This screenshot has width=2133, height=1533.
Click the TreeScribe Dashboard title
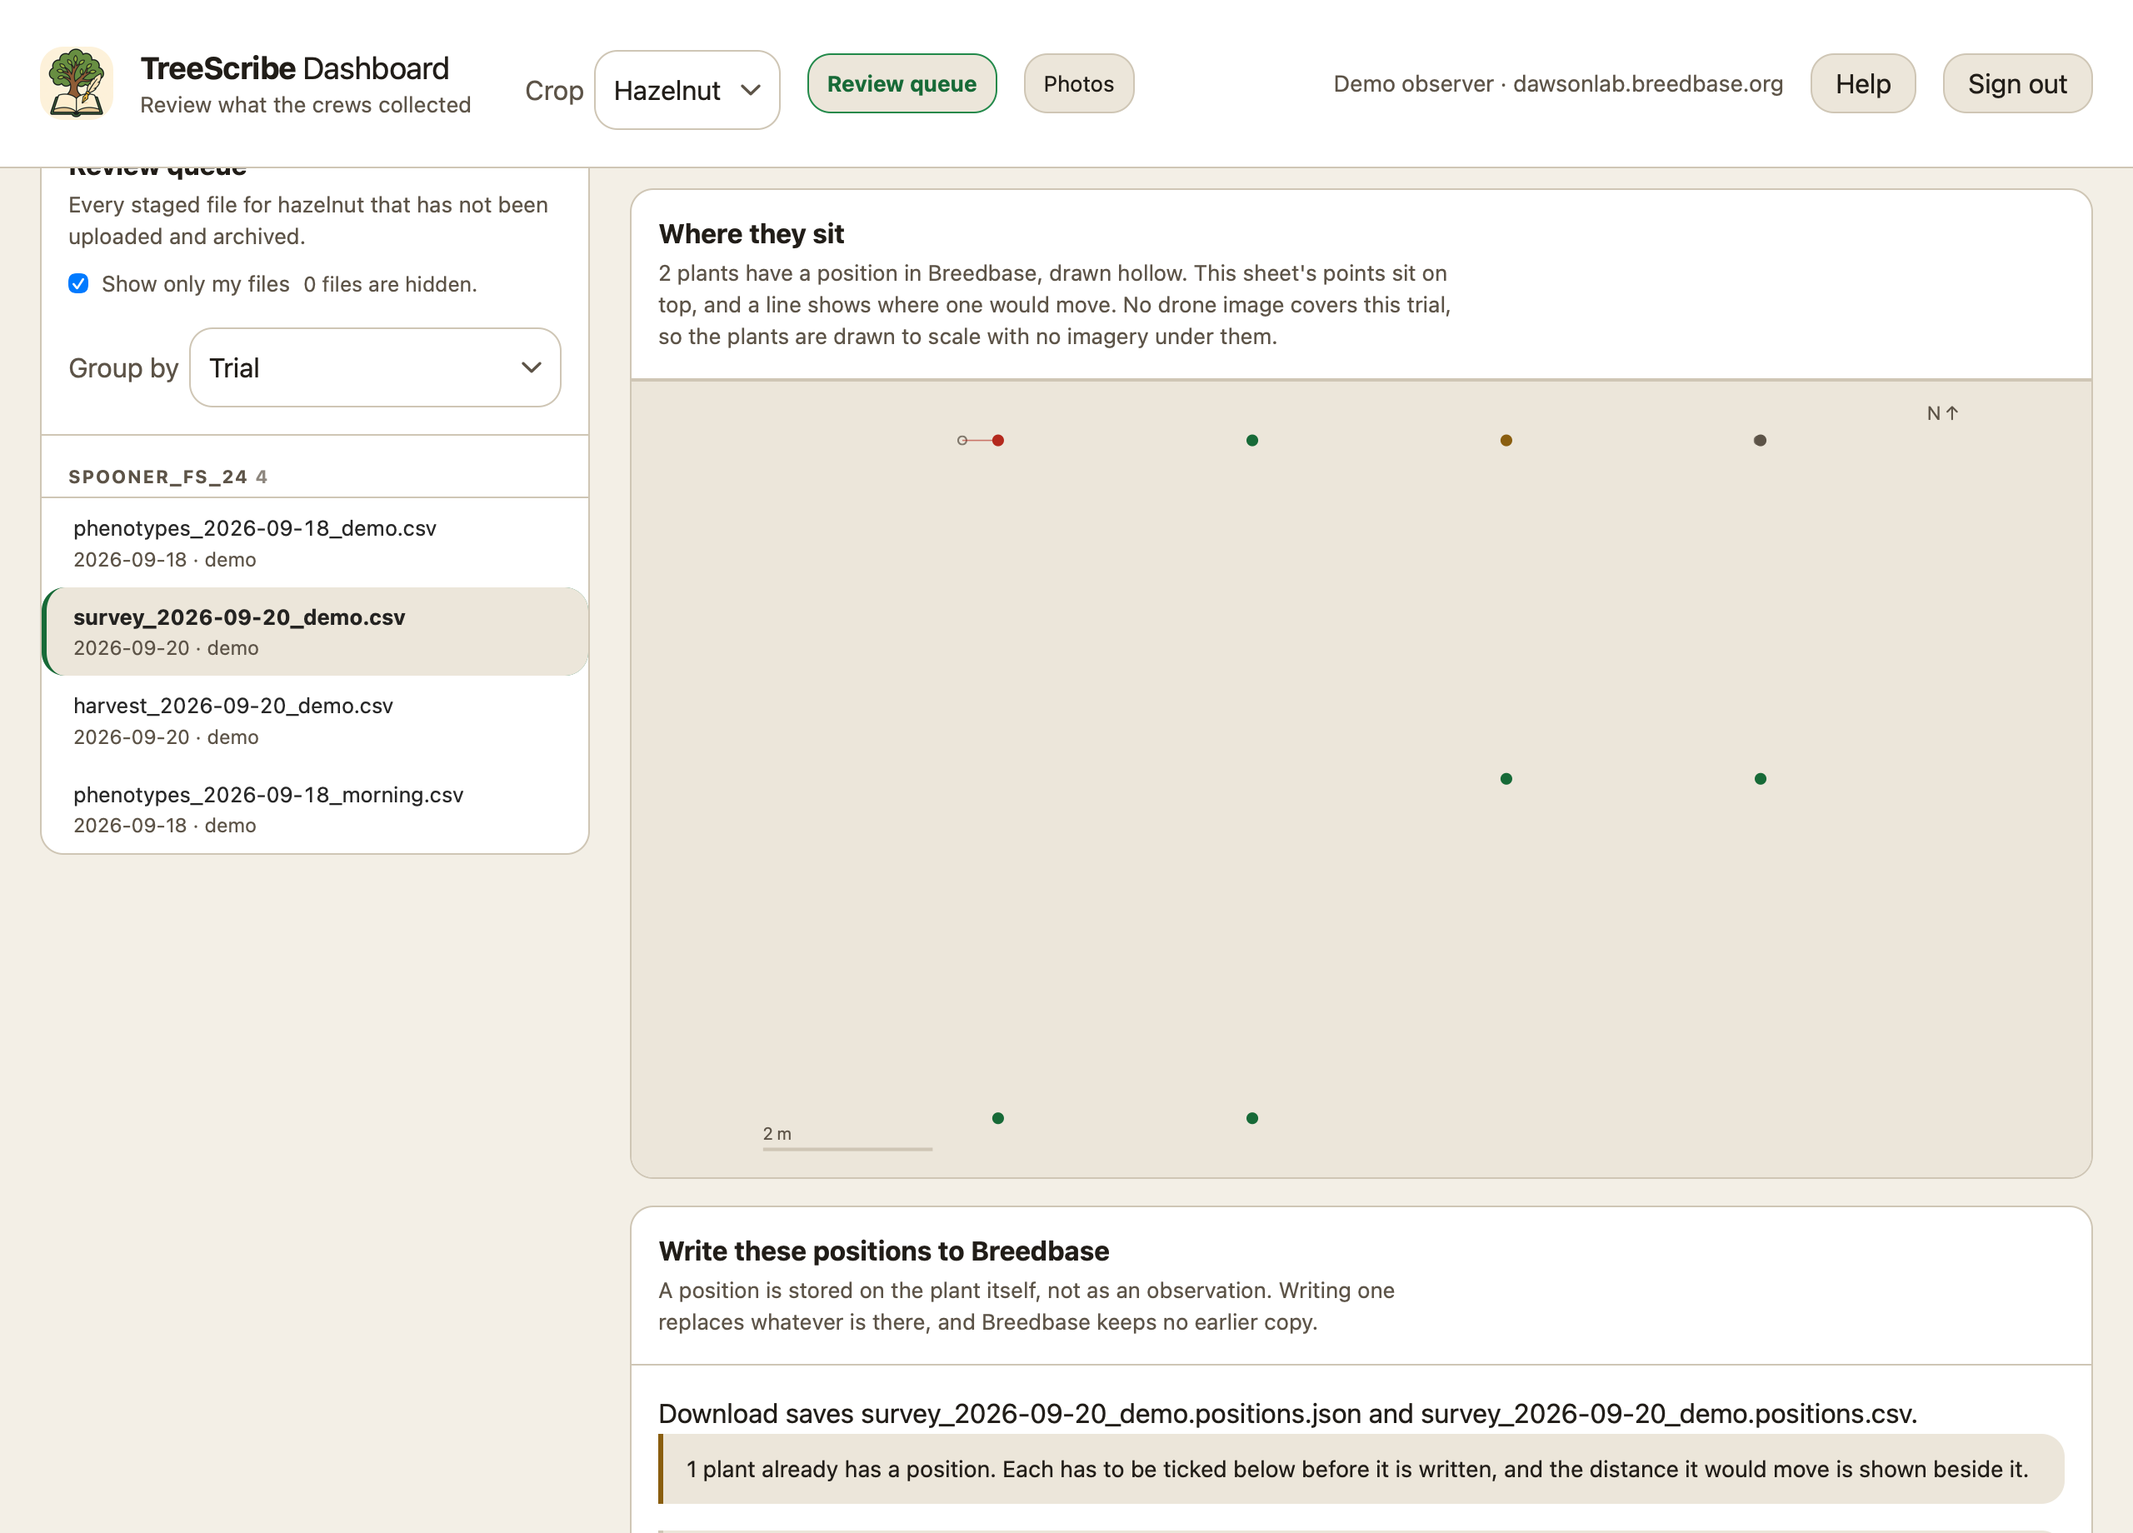pyautogui.click(x=294, y=68)
